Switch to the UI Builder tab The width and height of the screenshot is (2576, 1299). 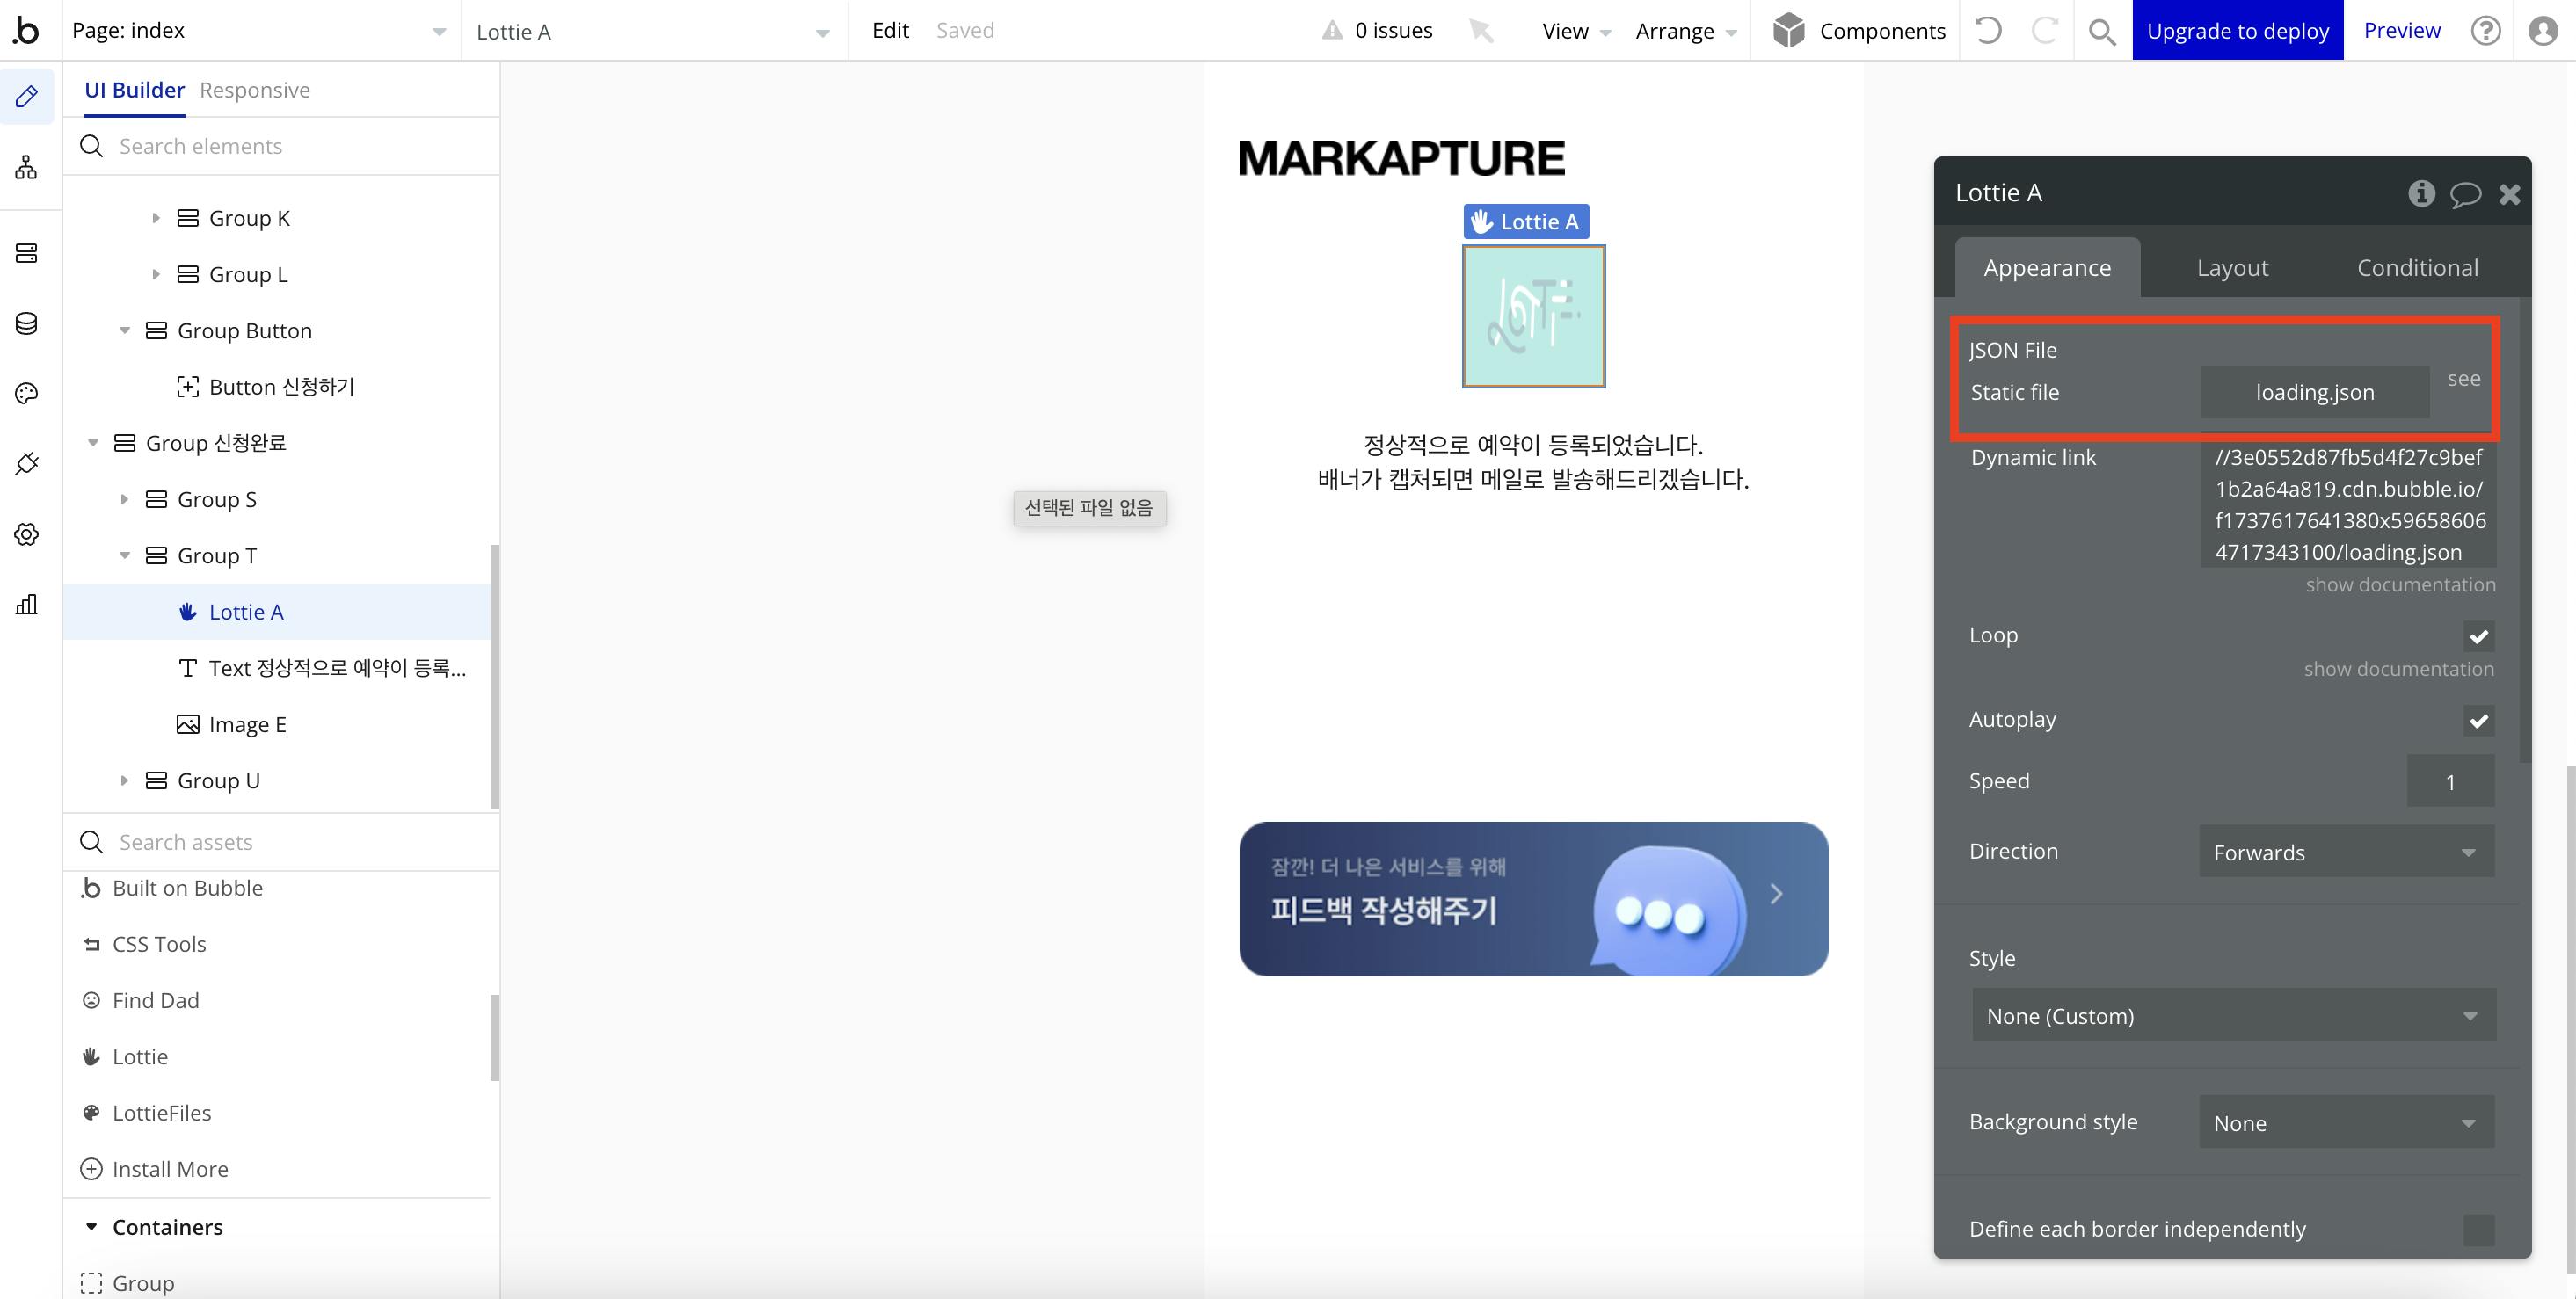[x=134, y=90]
